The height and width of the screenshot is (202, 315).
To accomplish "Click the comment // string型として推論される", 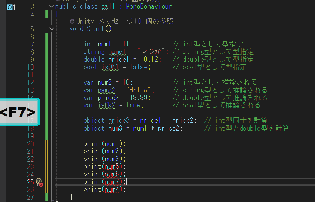I will coord(220,90).
